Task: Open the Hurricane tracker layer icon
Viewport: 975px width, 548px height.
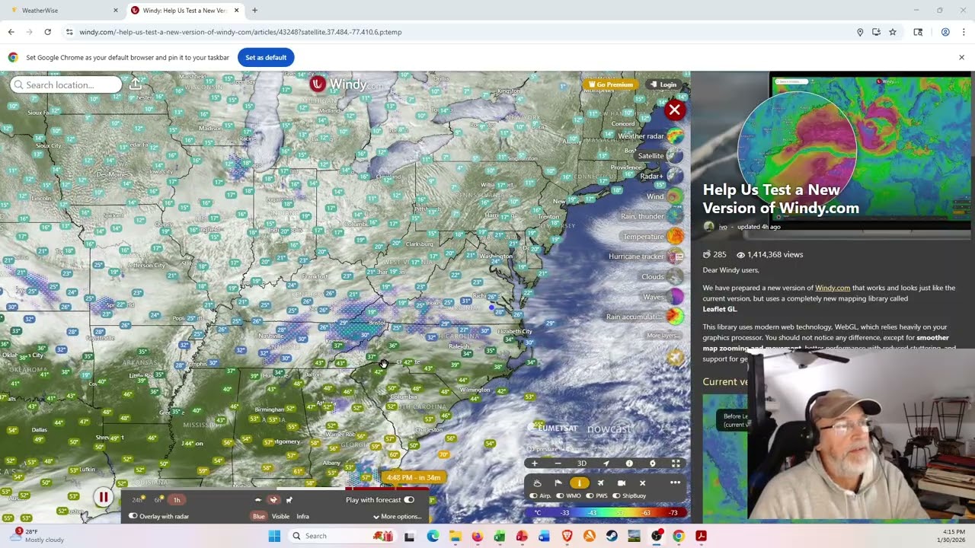Action: [x=675, y=256]
